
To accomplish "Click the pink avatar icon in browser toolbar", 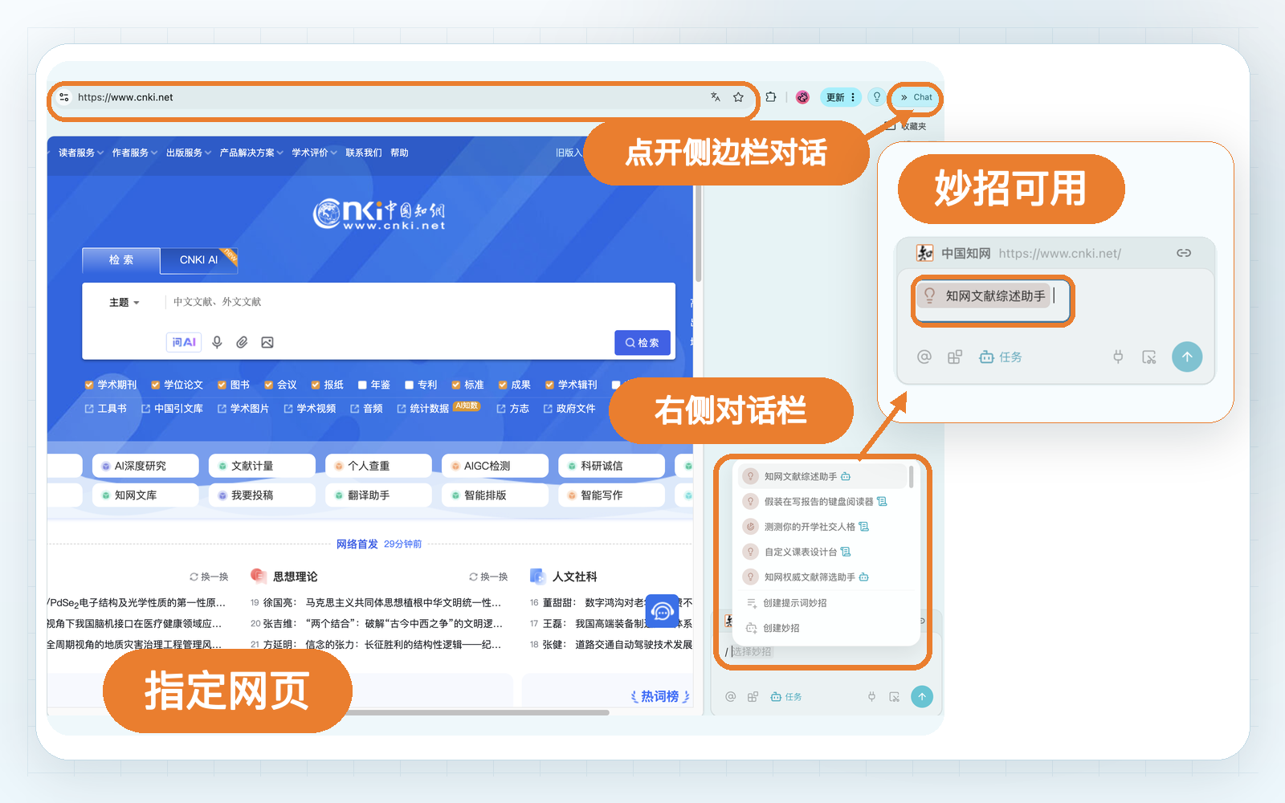I will [x=802, y=97].
